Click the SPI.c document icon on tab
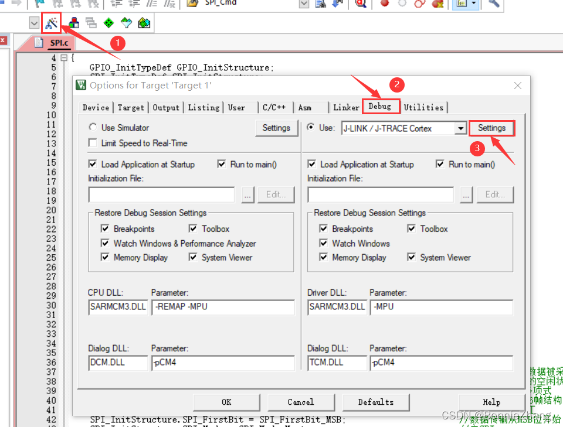Image resolution: width=563 pixels, height=427 pixels. pyautogui.click(x=39, y=43)
